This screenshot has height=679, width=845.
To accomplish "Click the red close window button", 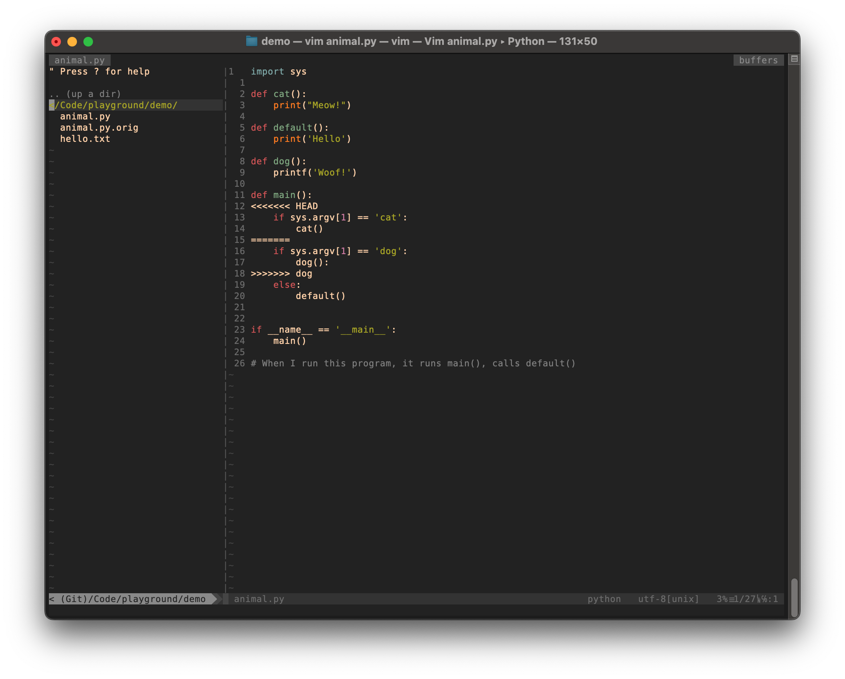I will point(56,42).
